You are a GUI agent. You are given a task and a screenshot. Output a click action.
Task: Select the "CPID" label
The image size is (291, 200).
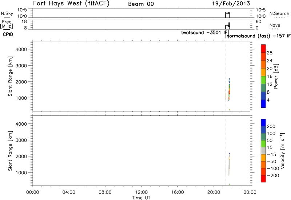8,34
